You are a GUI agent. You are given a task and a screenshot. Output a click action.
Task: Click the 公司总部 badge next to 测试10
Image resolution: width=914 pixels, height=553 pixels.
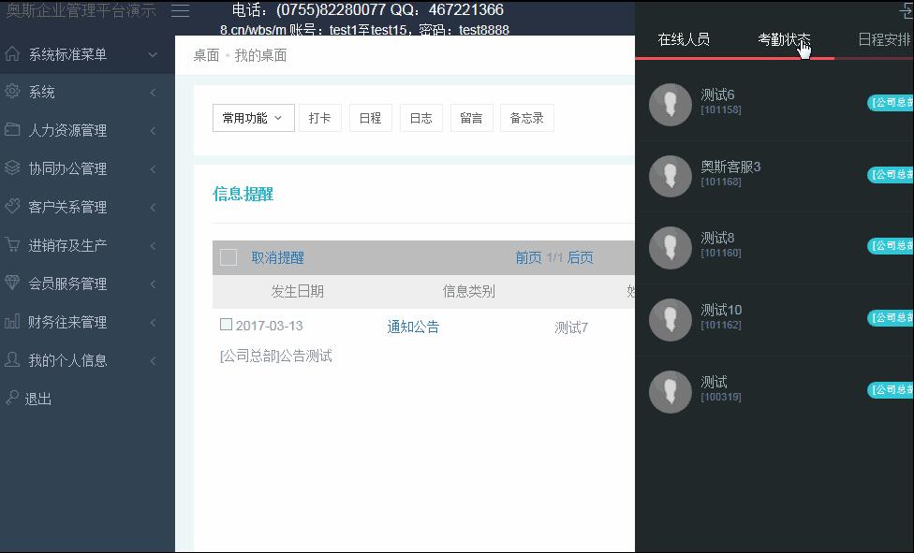coord(891,317)
